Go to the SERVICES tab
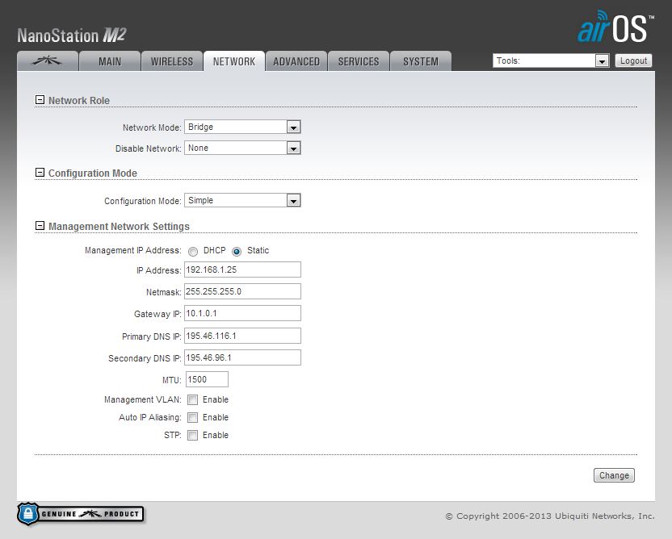Screen dimensions: 672x539 point(359,61)
